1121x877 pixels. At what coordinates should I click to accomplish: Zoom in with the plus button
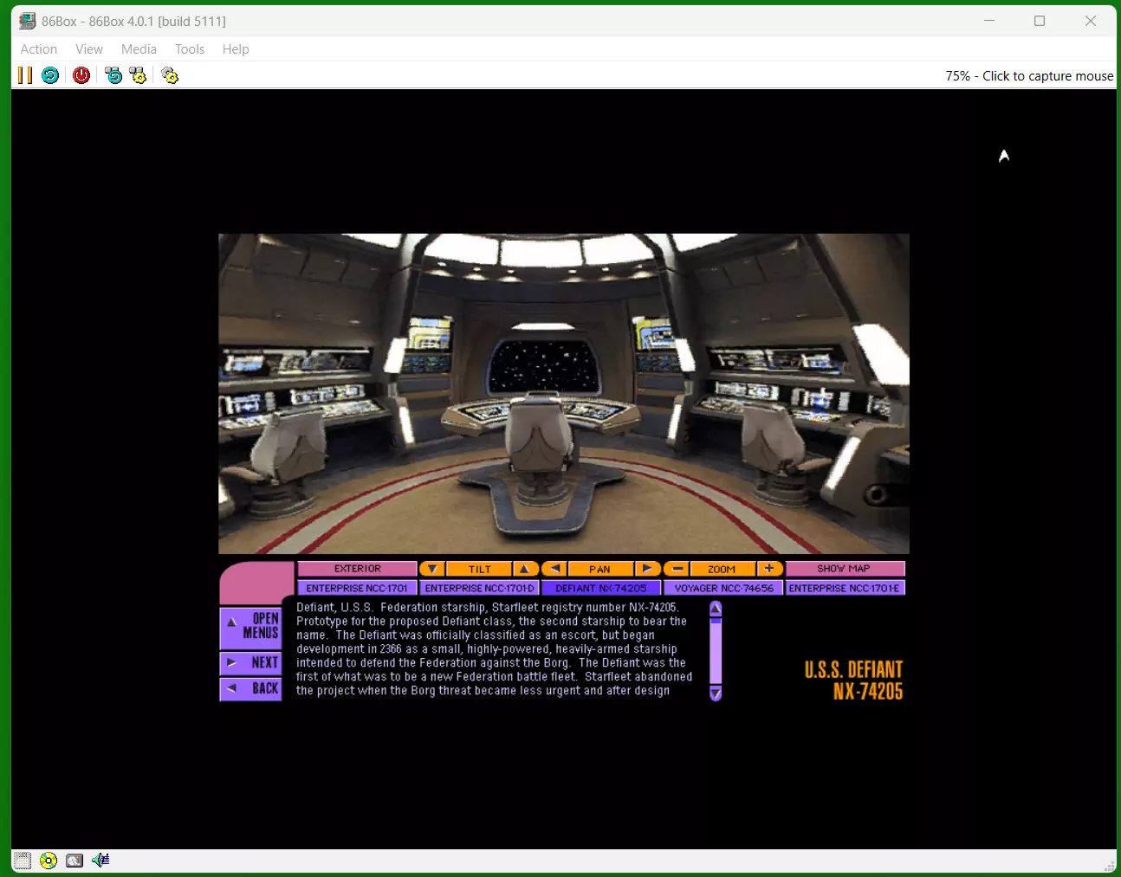769,569
